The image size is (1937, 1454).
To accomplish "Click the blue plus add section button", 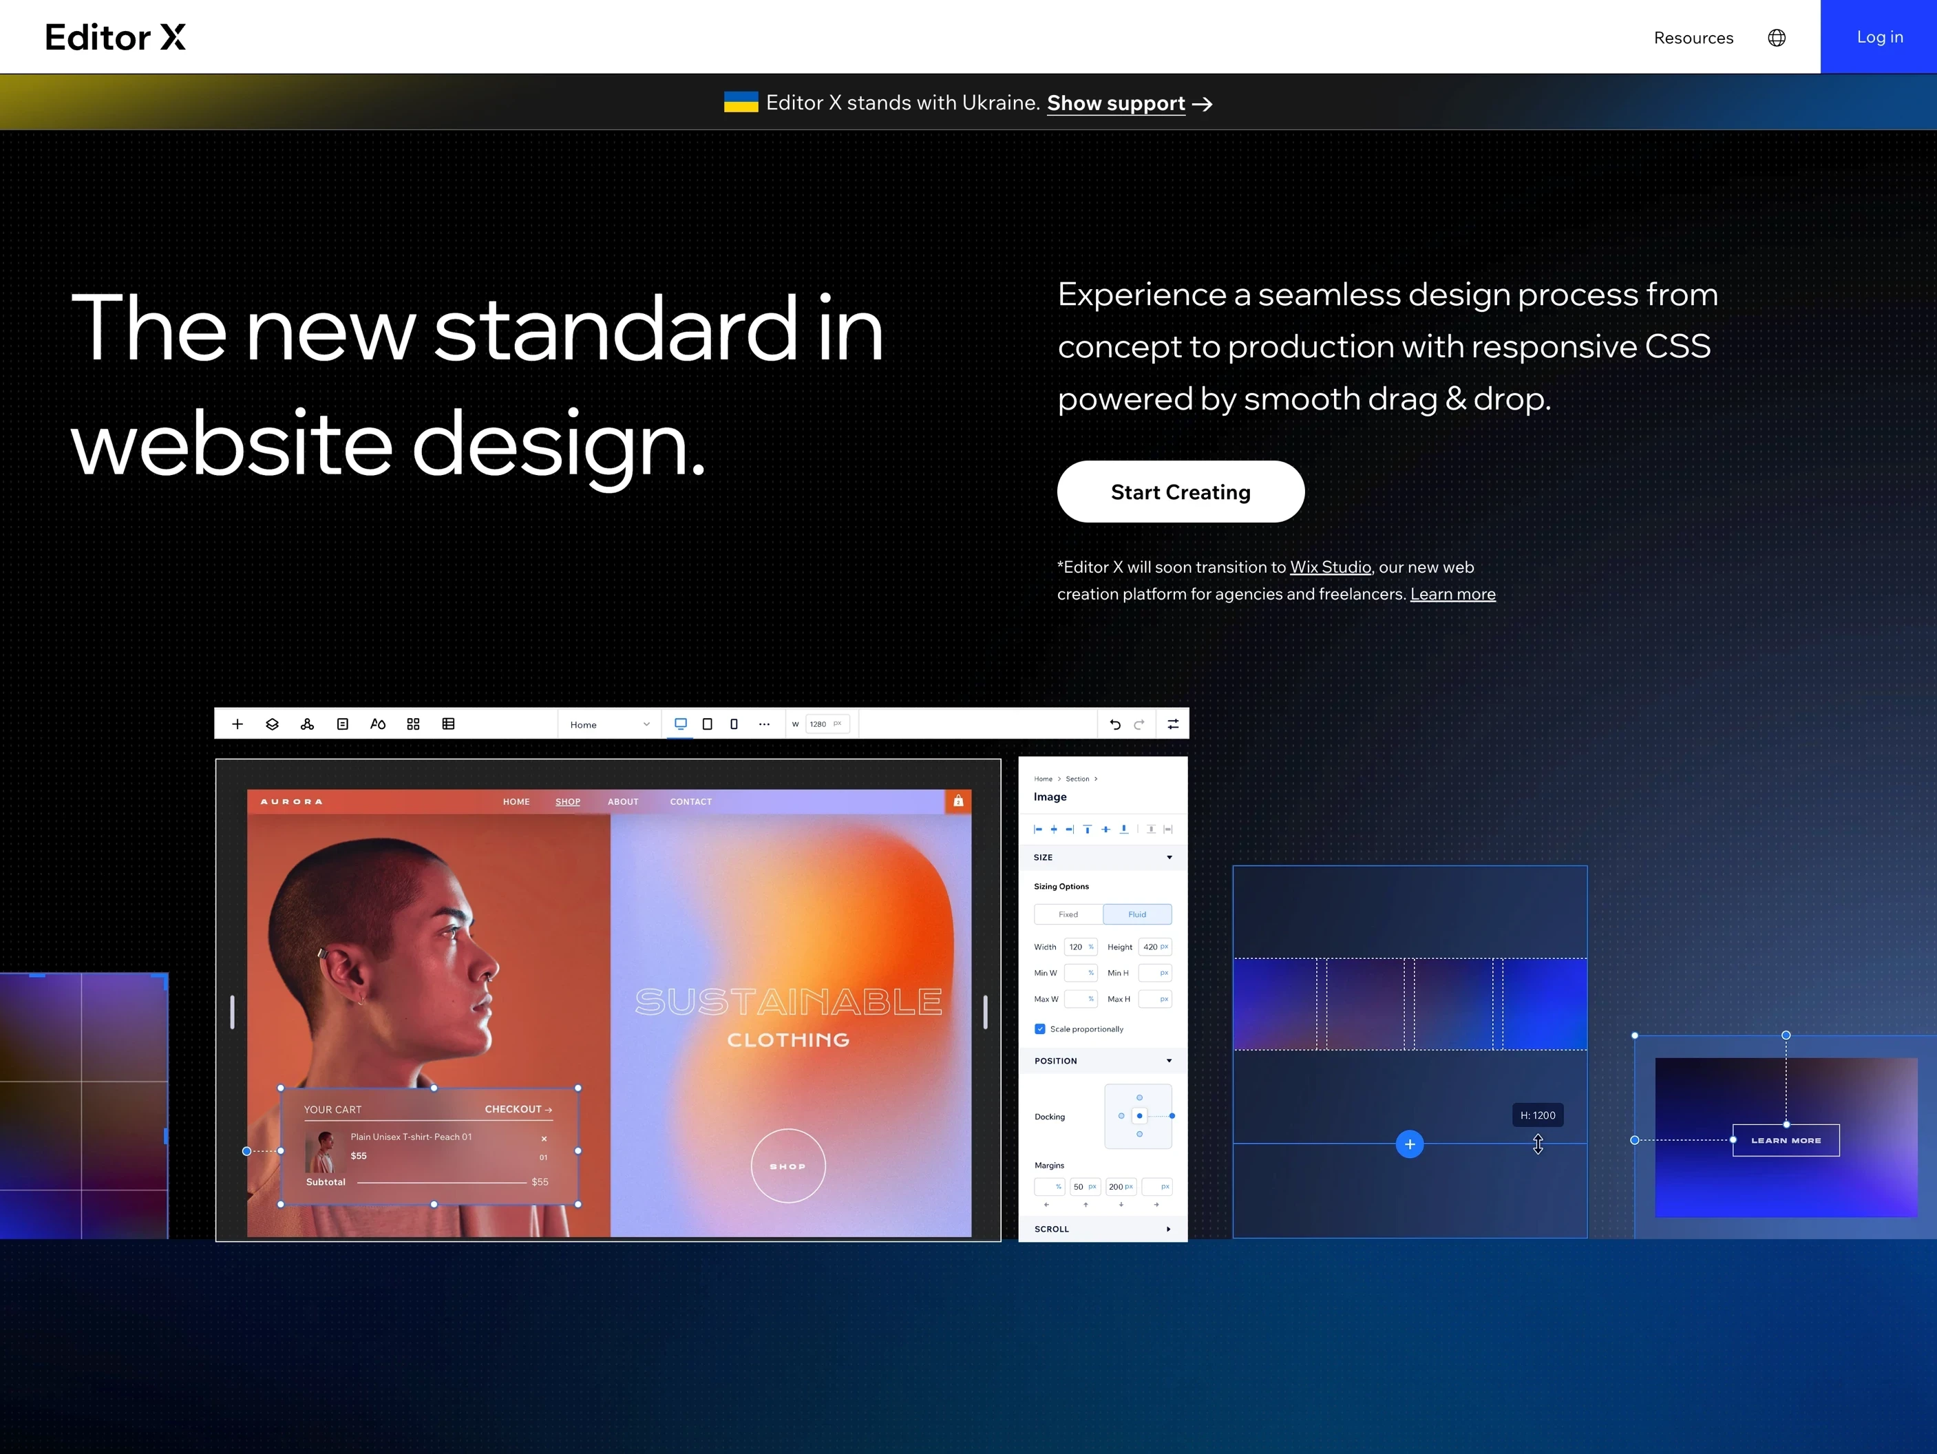I will 1409,1144.
